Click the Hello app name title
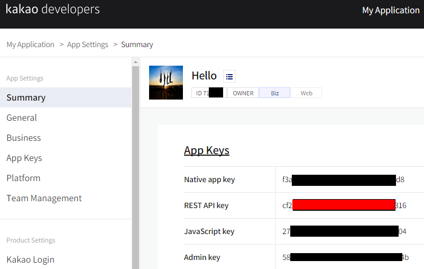 [204, 76]
